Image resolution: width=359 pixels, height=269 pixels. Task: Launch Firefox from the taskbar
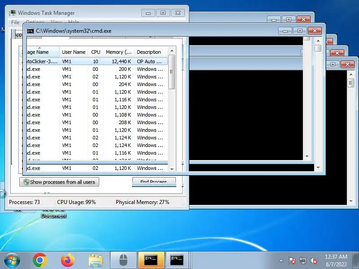pyautogui.click(x=68, y=260)
